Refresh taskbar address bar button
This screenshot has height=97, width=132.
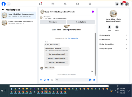coord(109,86)
